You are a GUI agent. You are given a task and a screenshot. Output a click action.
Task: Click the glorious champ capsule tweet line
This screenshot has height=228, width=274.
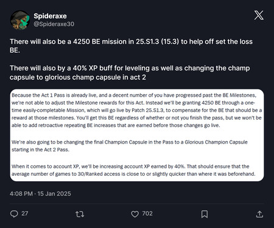78,77
